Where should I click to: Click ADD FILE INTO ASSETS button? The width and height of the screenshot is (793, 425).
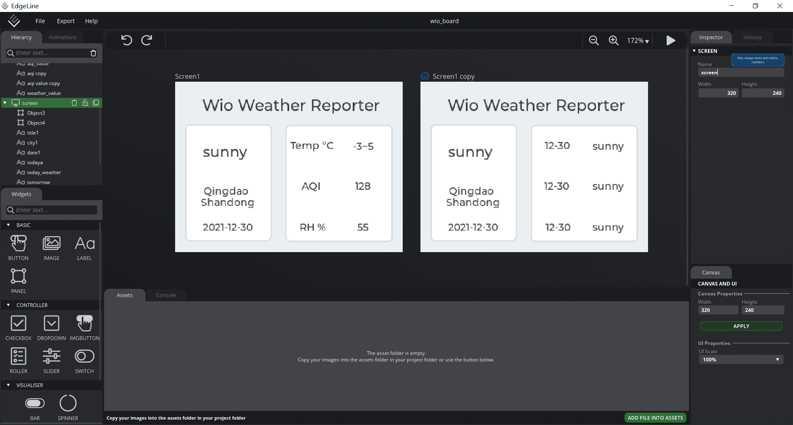click(655, 418)
